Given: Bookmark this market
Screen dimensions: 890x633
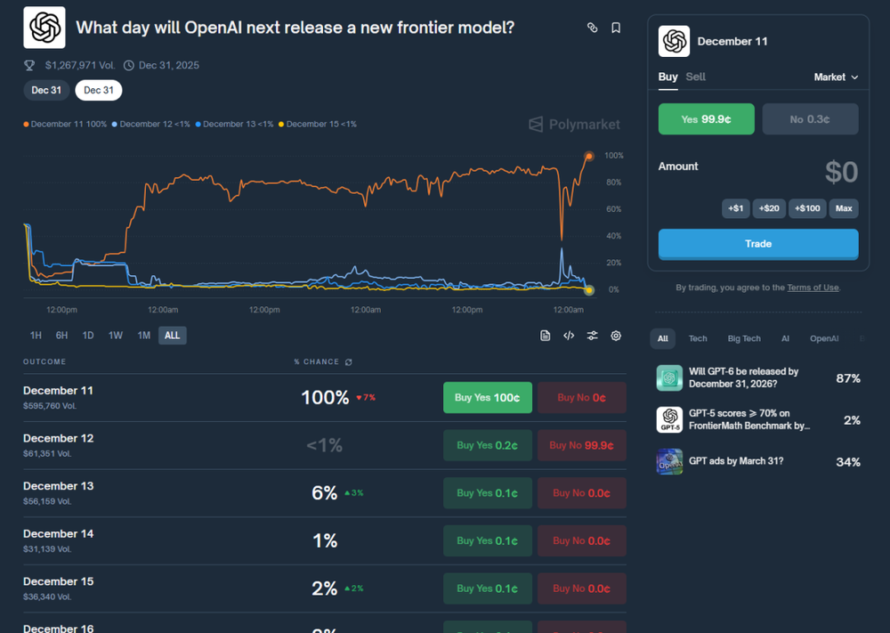Looking at the screenshot, I should tap(616, 28).
